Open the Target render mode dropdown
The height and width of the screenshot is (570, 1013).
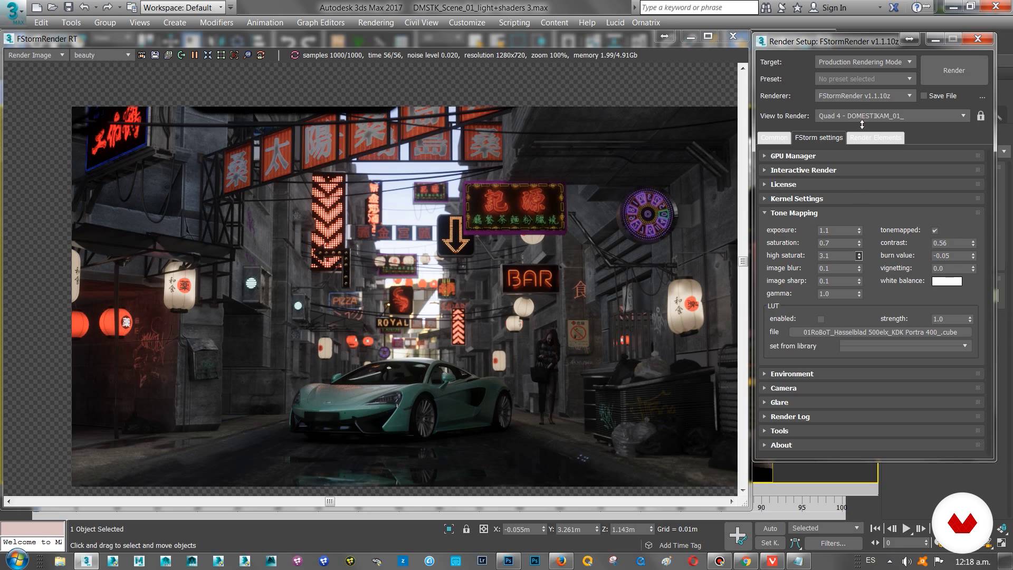pyautogui.click(x=865, y=62)
